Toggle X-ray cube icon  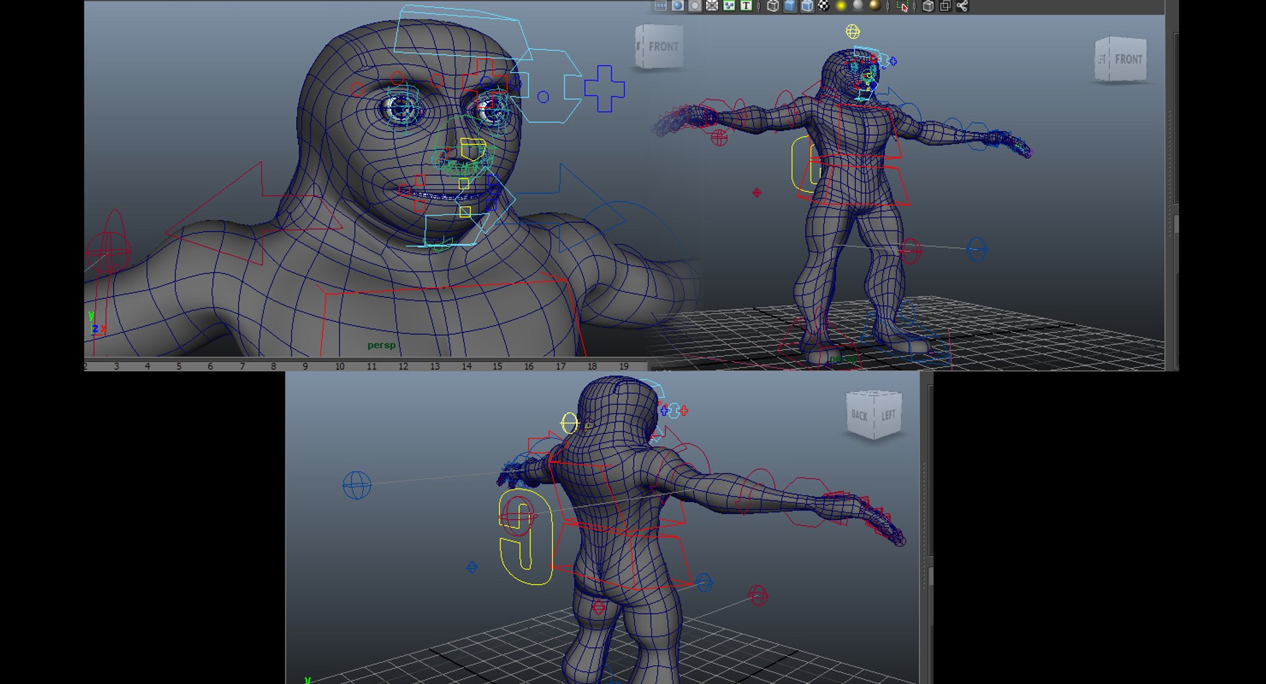coord(928,6)
